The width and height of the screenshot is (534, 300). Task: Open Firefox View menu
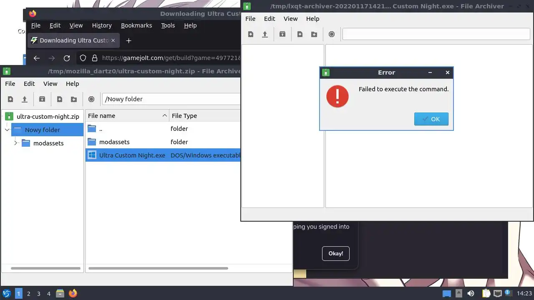[76, 25]
